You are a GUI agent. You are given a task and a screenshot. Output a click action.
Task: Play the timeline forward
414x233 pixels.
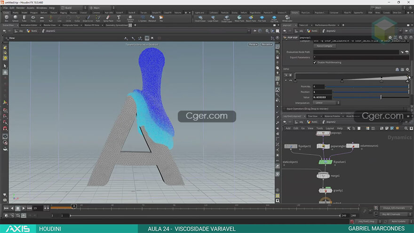(24, 208)
